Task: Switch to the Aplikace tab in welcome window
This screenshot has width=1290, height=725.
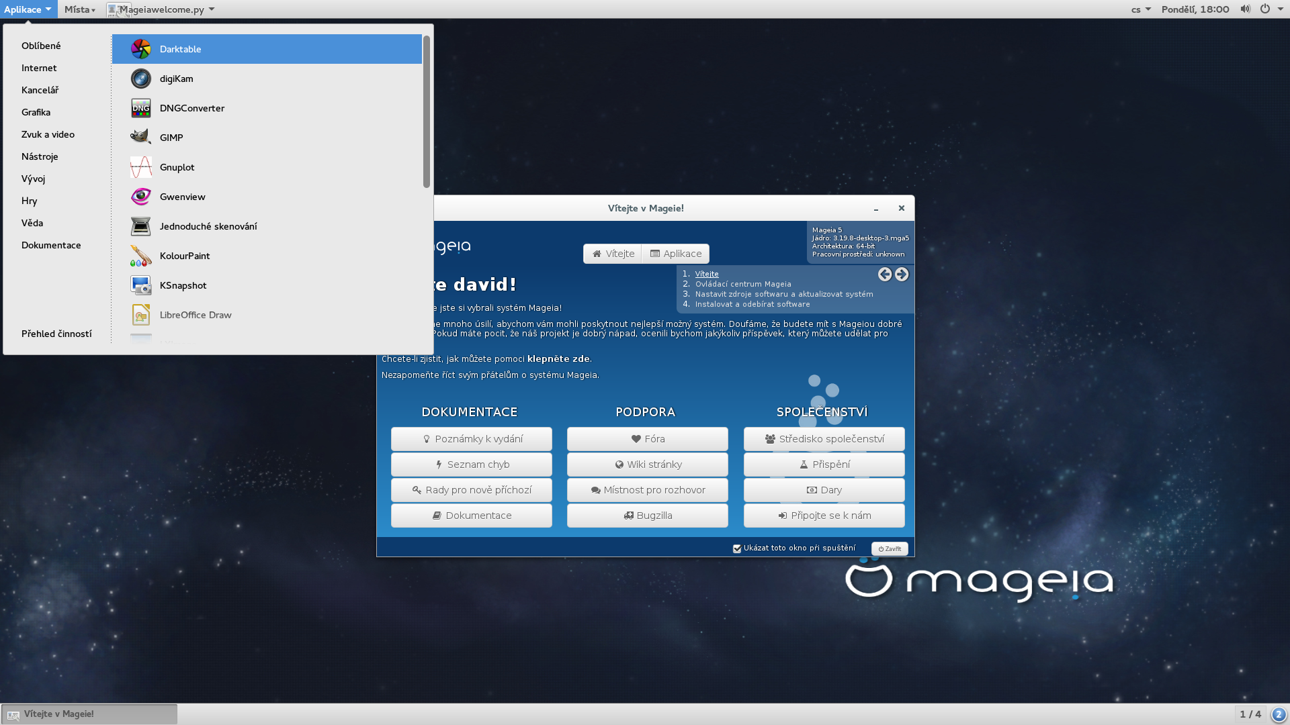Action: (675, 254)
